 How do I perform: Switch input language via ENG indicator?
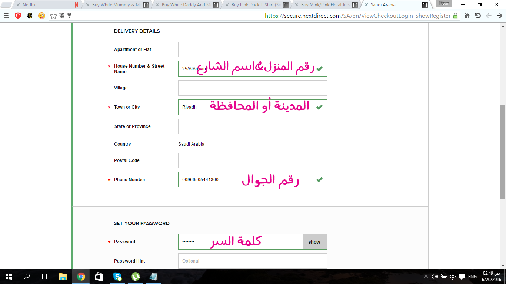tap(472, 277)
